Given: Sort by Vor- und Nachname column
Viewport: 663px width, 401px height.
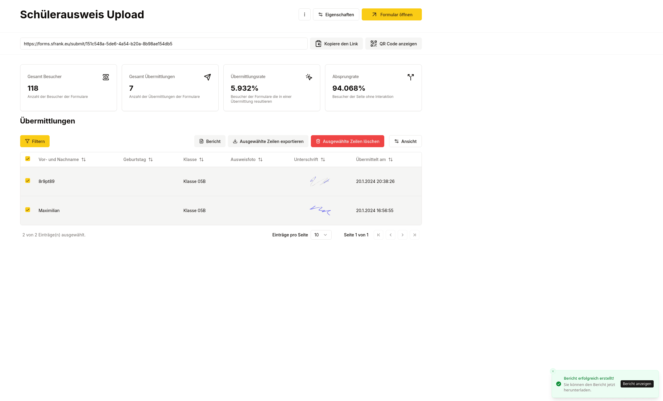Looking at the screenshot, I should [x=84, y=159].
